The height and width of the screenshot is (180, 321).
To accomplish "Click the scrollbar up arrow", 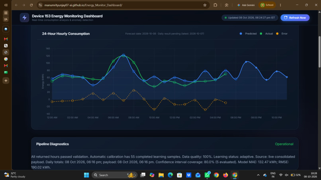I will pos(319,12).
